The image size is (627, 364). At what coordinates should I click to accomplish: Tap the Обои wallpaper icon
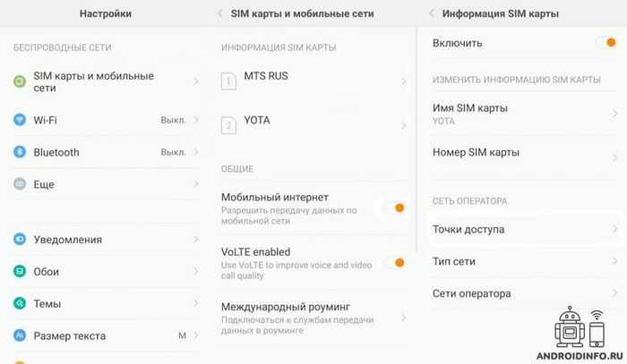[x=20, y=271]
